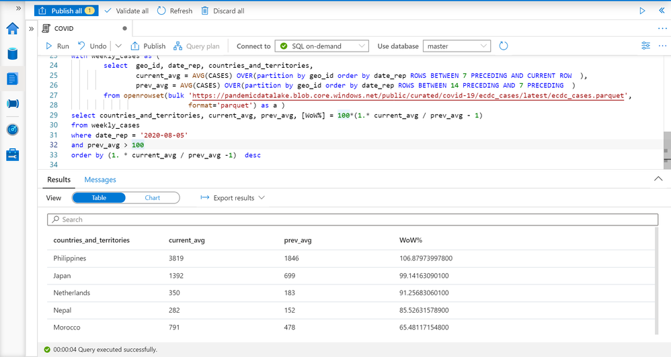The width and height of the screenshot is (671, 357).
Task: Open the Connect to SQL on-demand dropdown
Action: 322,46
